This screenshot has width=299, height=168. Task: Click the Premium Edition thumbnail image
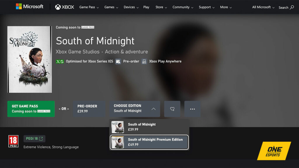point(117,142)
